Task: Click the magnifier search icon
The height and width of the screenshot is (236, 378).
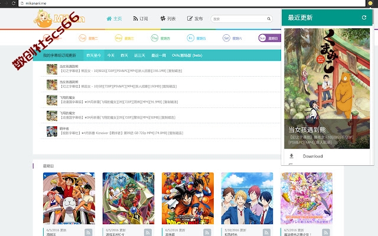Action: click(269, 19)
